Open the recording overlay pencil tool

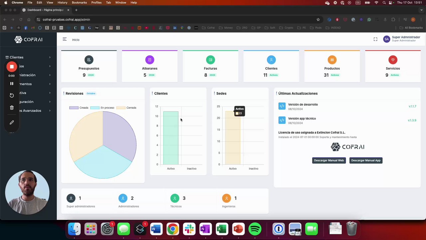pyautogui.click(x=12, y=123)
